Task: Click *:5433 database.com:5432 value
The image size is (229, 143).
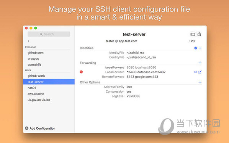Action: (146, 72)
